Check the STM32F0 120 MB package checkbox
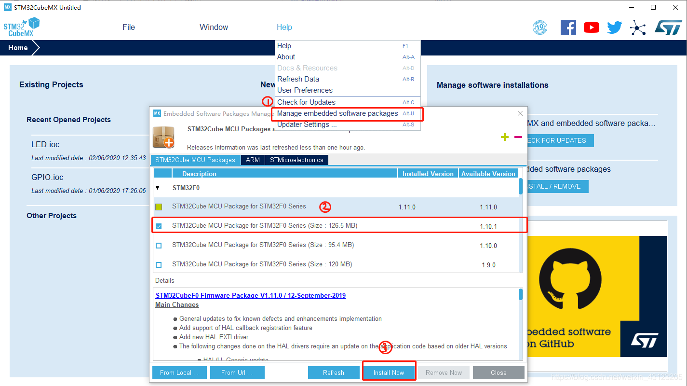 [159, 265]
